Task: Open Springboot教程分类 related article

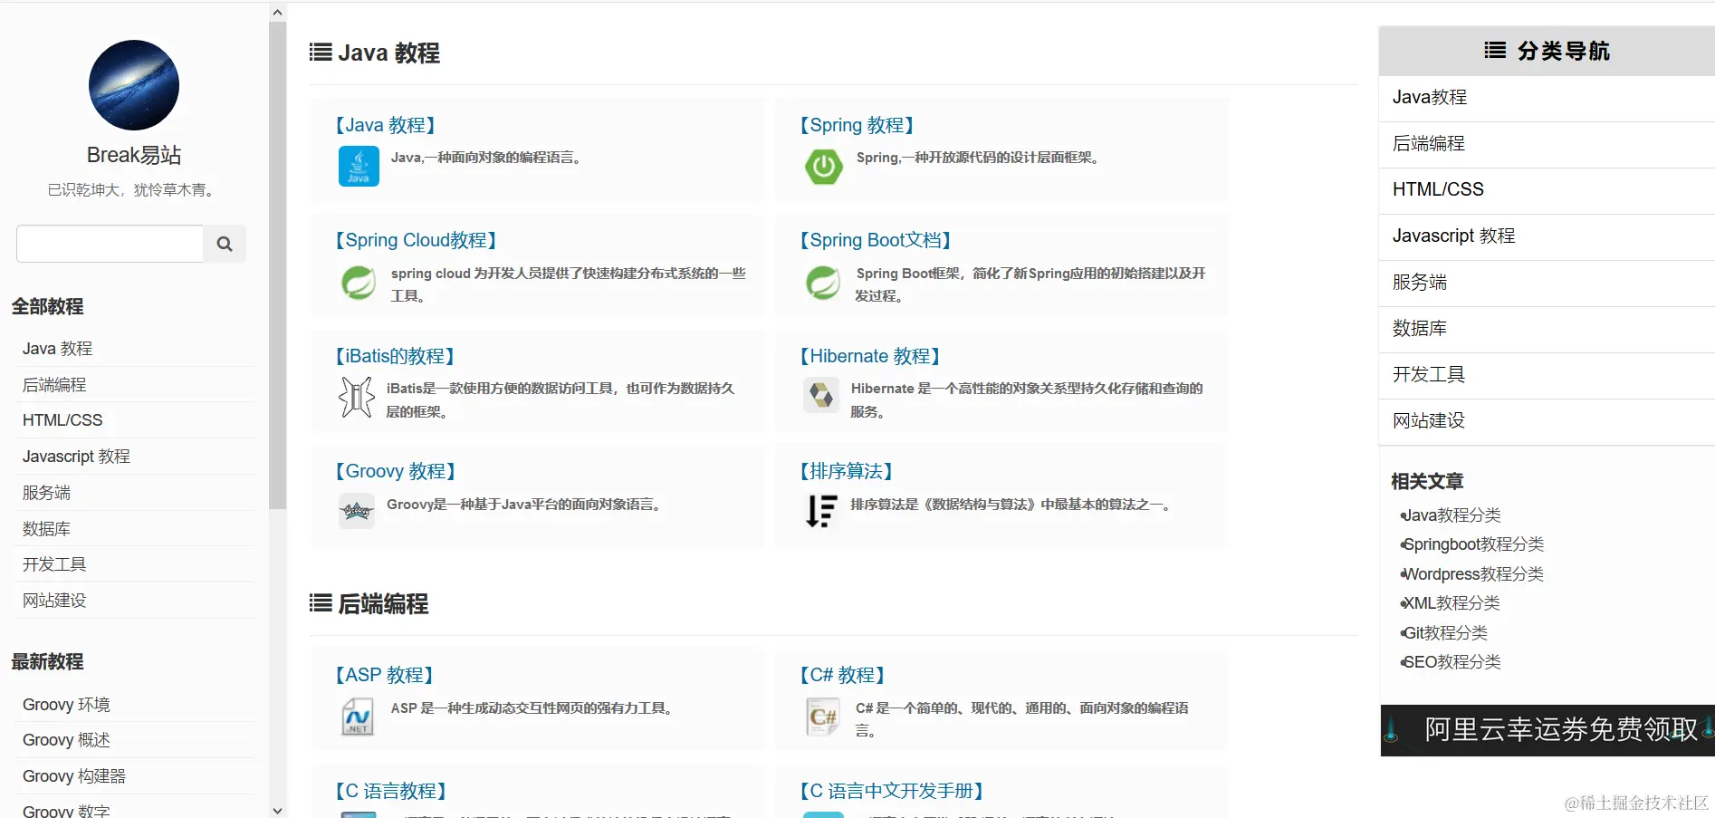Action: pos(1473,544)
